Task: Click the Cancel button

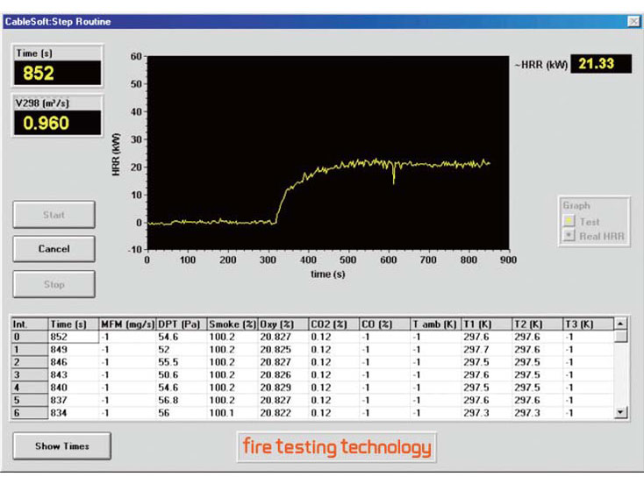Action: (54, 249)
